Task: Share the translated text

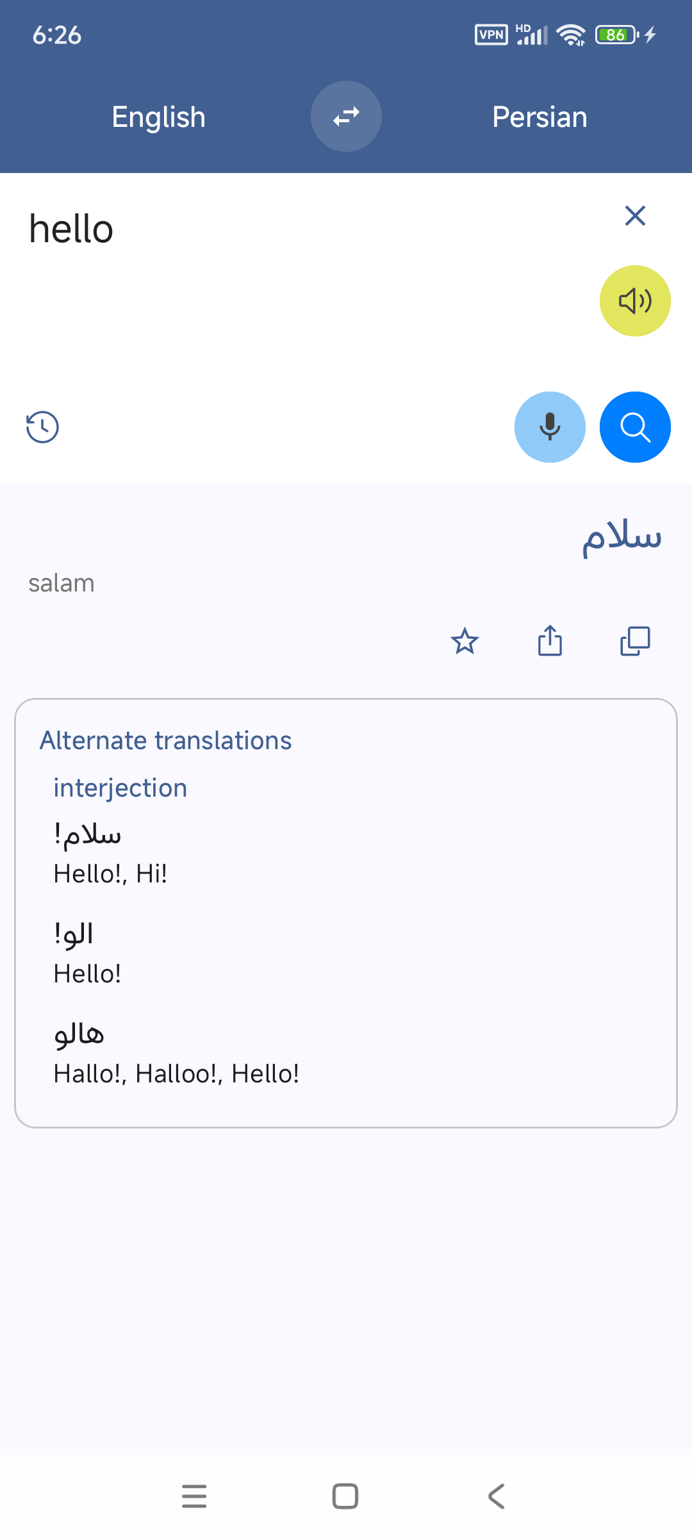Action: [x=550, y=641]
